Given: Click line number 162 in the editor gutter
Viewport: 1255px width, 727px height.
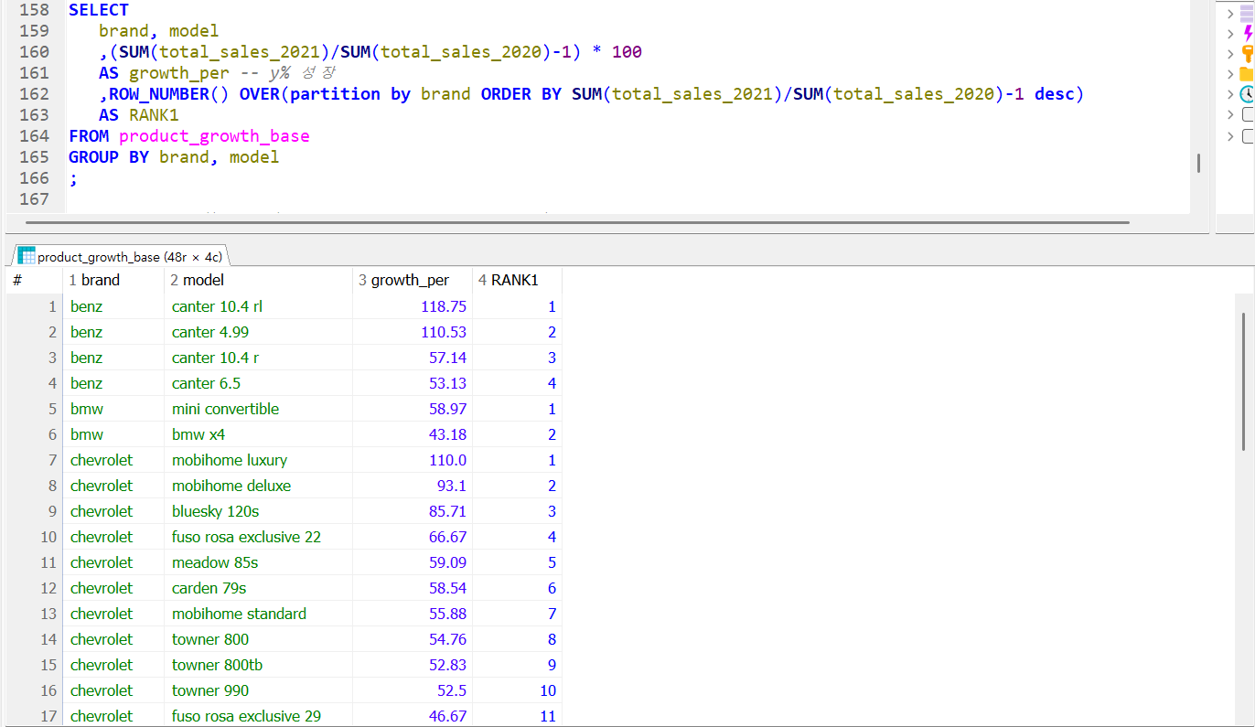Looking at the screenshot, I should (34, 93).
